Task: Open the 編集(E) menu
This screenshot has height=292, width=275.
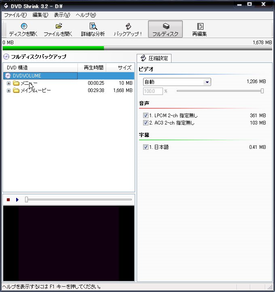Action: [40, 15]
